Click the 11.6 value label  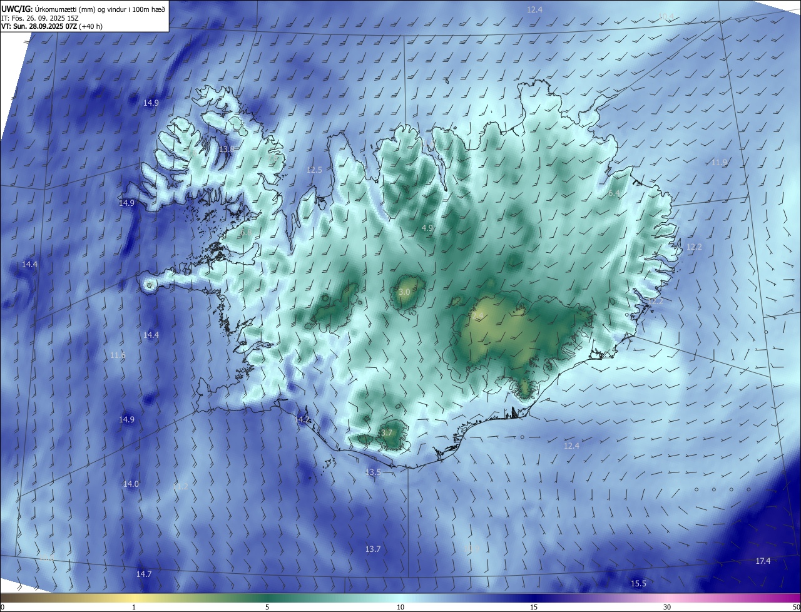pyautogui.click(x=118, y=355)
